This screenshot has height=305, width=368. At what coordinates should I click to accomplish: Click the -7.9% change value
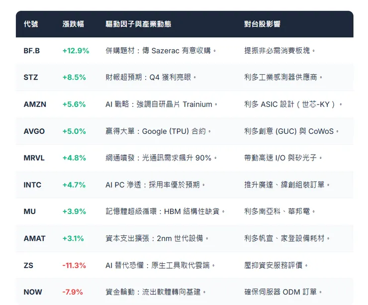tap(73, 292)
